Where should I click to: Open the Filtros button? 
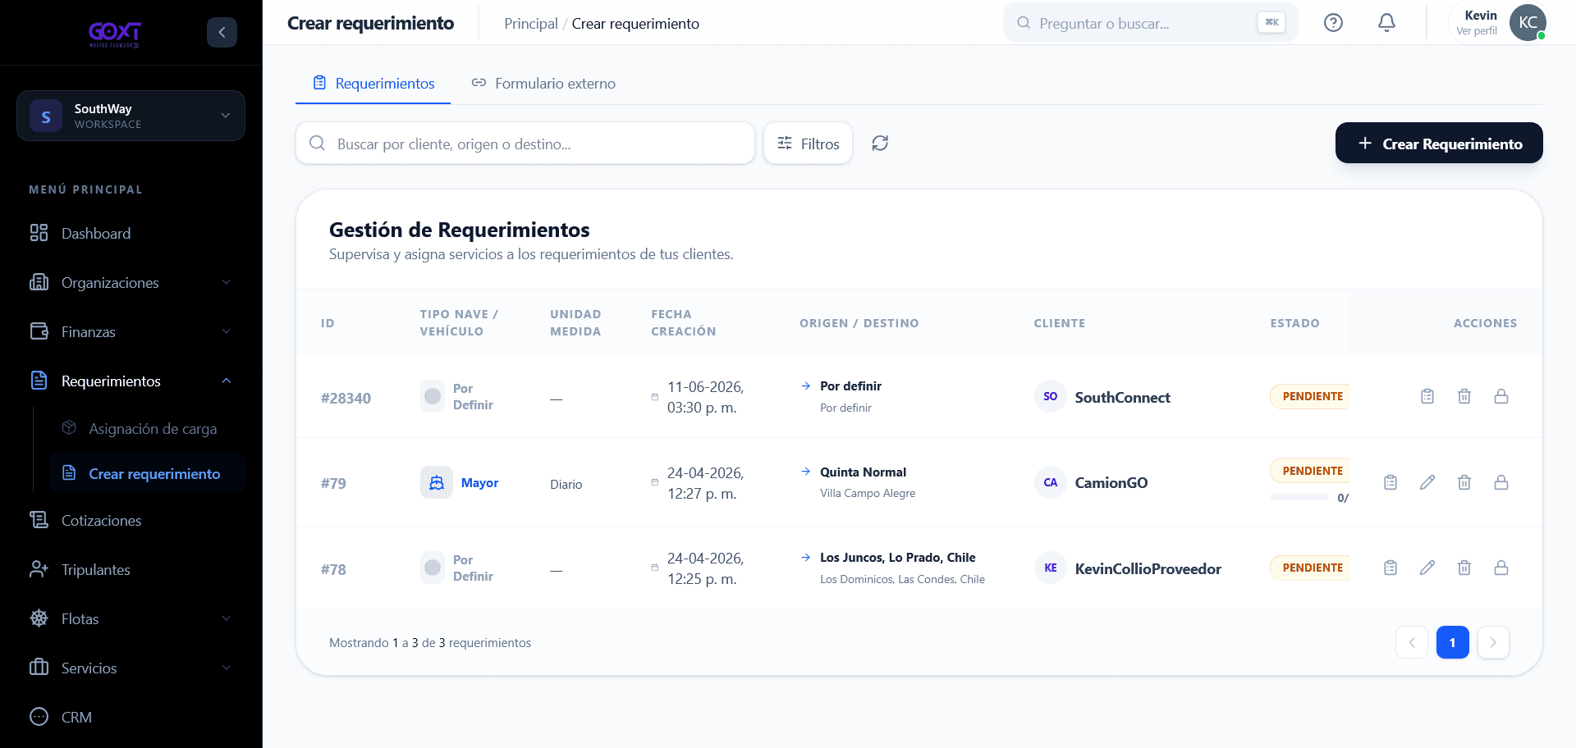[x=809, y=144]
